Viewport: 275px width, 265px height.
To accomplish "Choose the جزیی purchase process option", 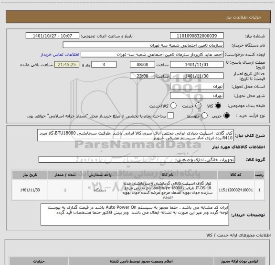I will click(226, 116).
